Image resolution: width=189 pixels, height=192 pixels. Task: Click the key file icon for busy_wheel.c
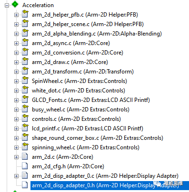point(25,109)
